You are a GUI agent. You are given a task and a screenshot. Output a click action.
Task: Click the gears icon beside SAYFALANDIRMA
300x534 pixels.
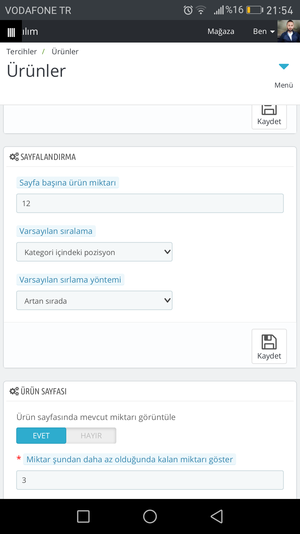pyautogui.click(x=14, y=157)
